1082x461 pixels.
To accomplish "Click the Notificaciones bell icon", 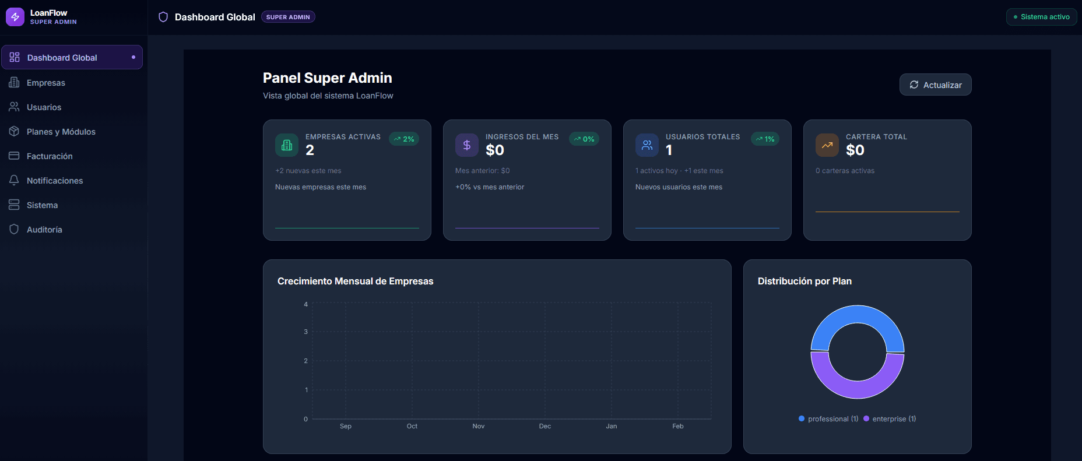I will 14,181.
